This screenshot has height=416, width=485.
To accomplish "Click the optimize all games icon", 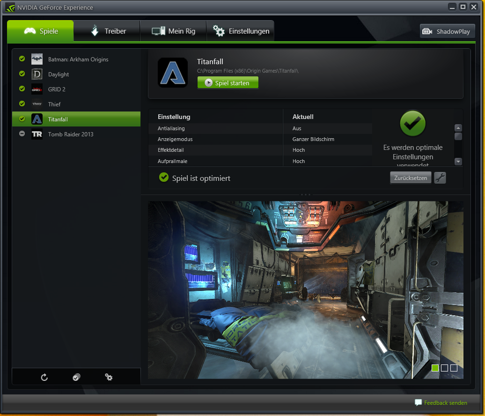I will [76, 377].
